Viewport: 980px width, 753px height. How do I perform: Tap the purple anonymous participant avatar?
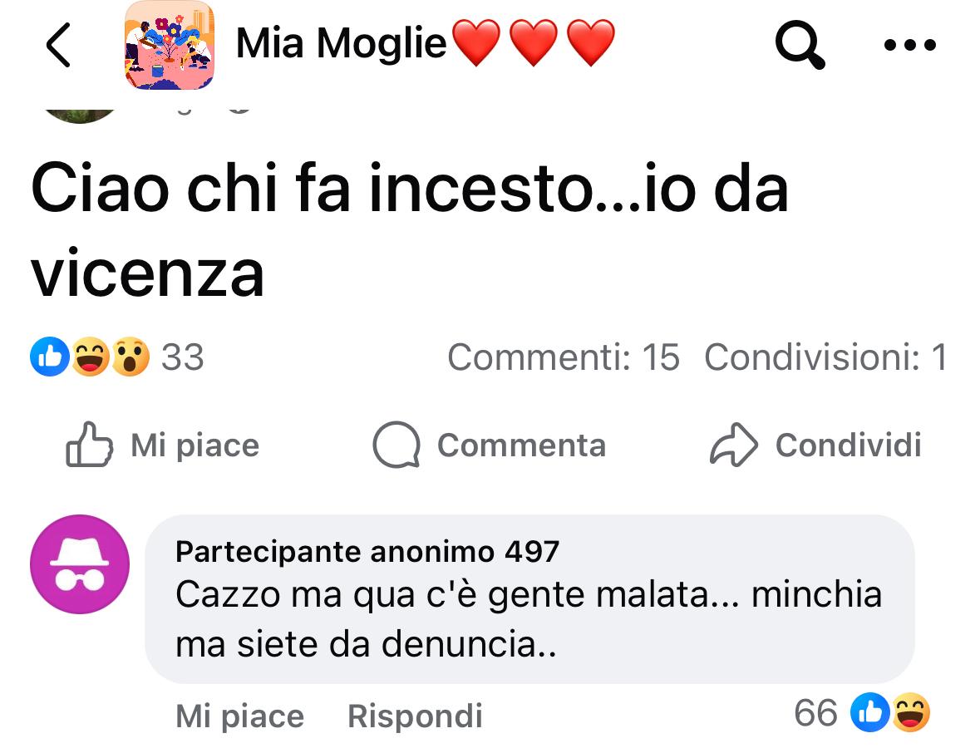(x=80, y=564)
